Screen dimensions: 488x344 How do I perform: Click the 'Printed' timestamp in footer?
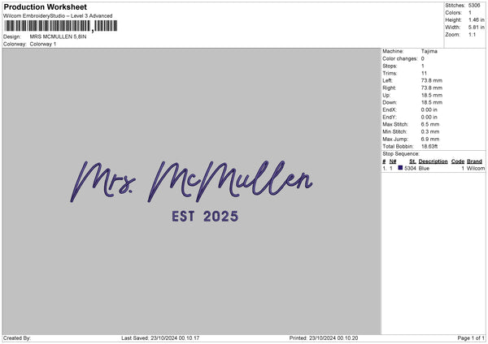point(324,338)
